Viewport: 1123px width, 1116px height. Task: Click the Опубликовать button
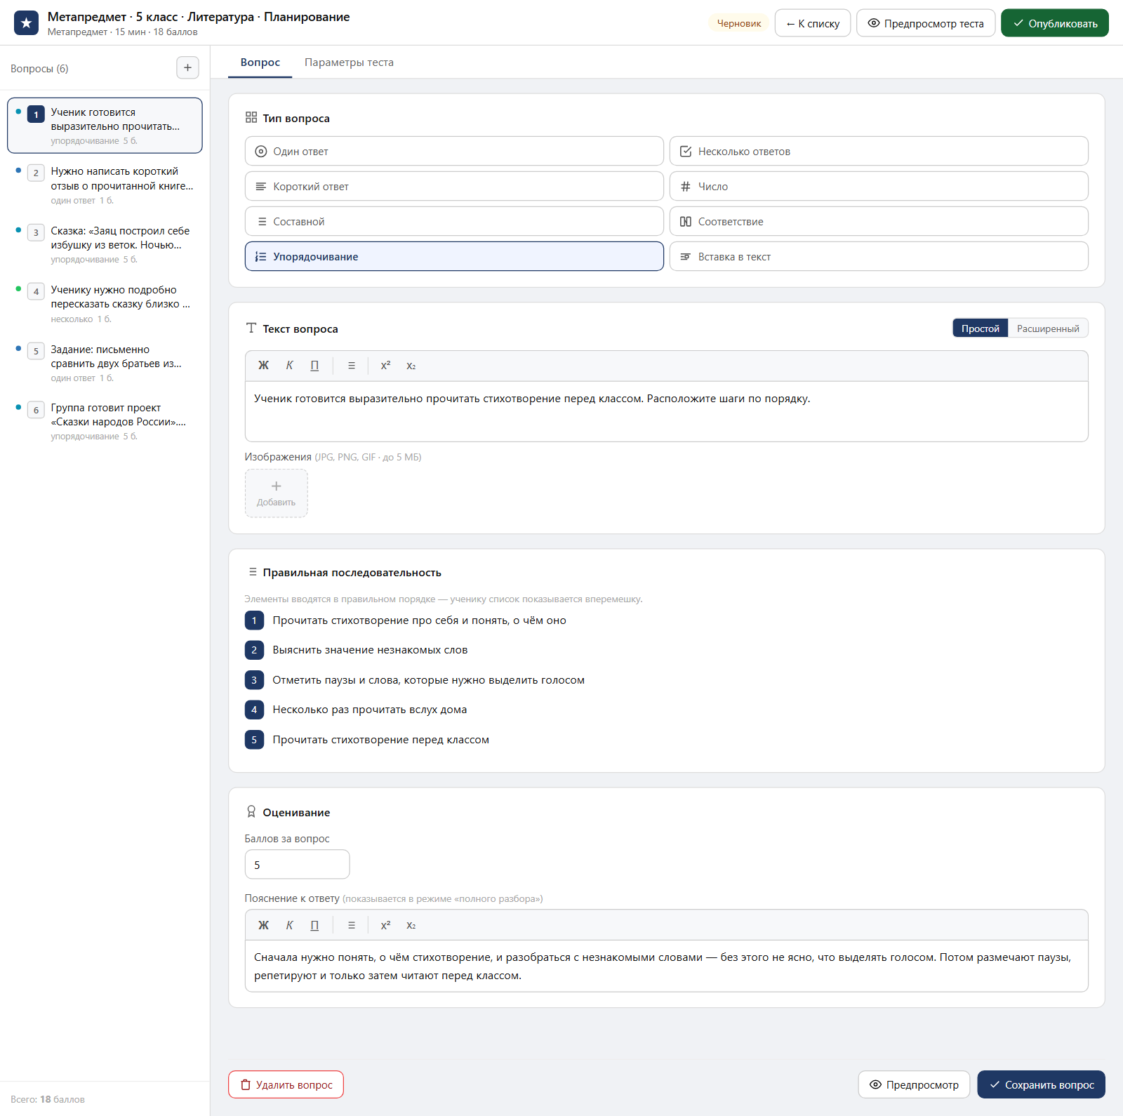coord(1055,23)
